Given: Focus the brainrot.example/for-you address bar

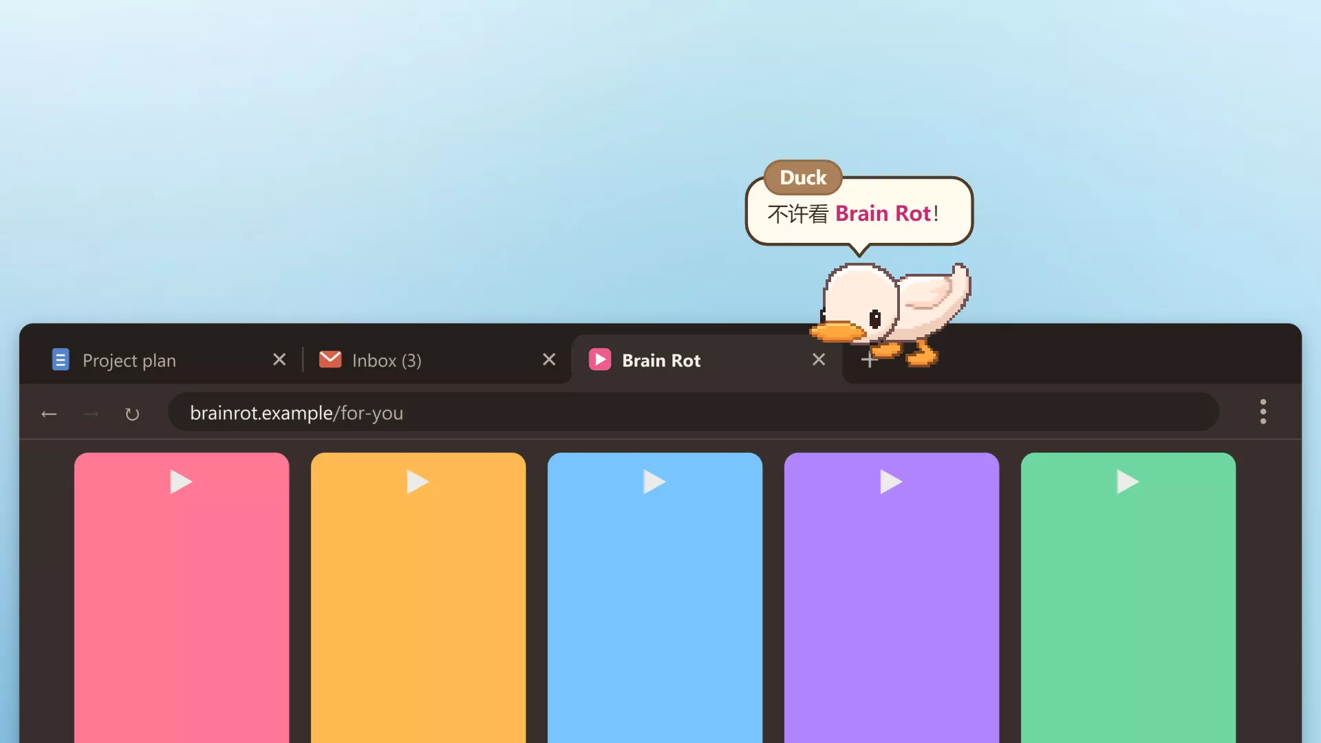Looking at the screenshot, I should click(x=694, y=412).
